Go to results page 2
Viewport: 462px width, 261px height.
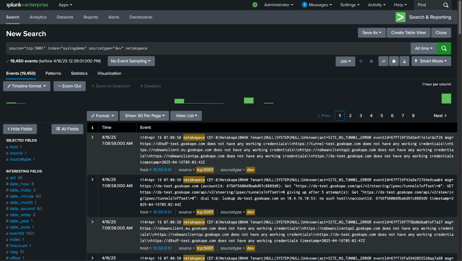point(350,116)
